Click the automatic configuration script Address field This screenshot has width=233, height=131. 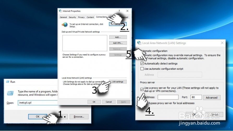[180, 75]
